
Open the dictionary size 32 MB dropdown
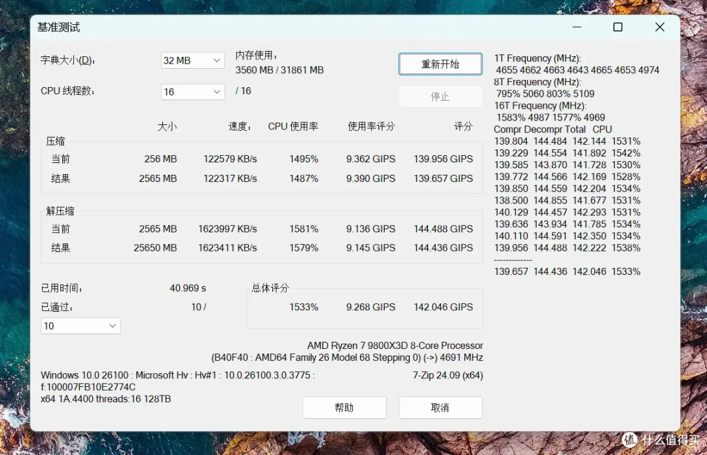click(192, 60)
